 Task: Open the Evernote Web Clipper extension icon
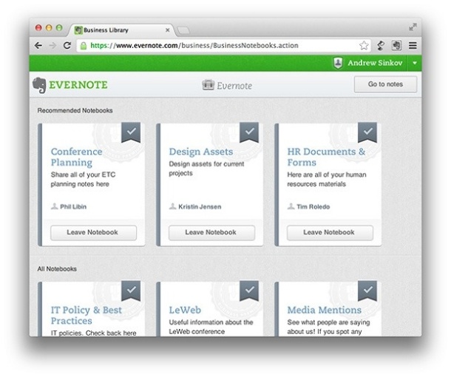[x=396, y=45]
